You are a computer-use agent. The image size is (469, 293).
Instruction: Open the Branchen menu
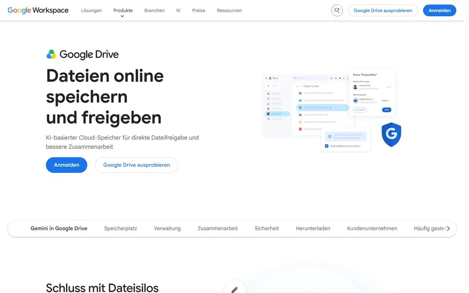pos(154,10)
